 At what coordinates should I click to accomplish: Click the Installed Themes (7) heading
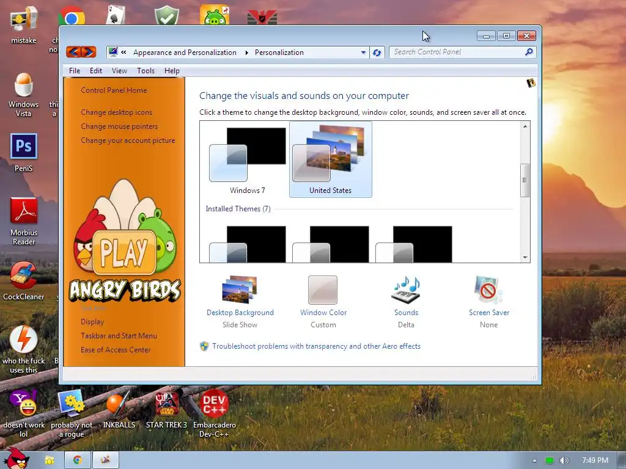click(x=238, y=209)
